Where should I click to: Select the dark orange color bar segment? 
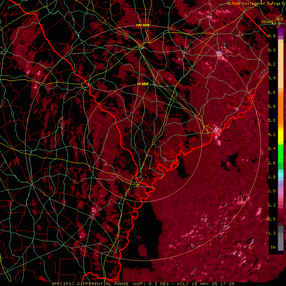pos(281,110)
